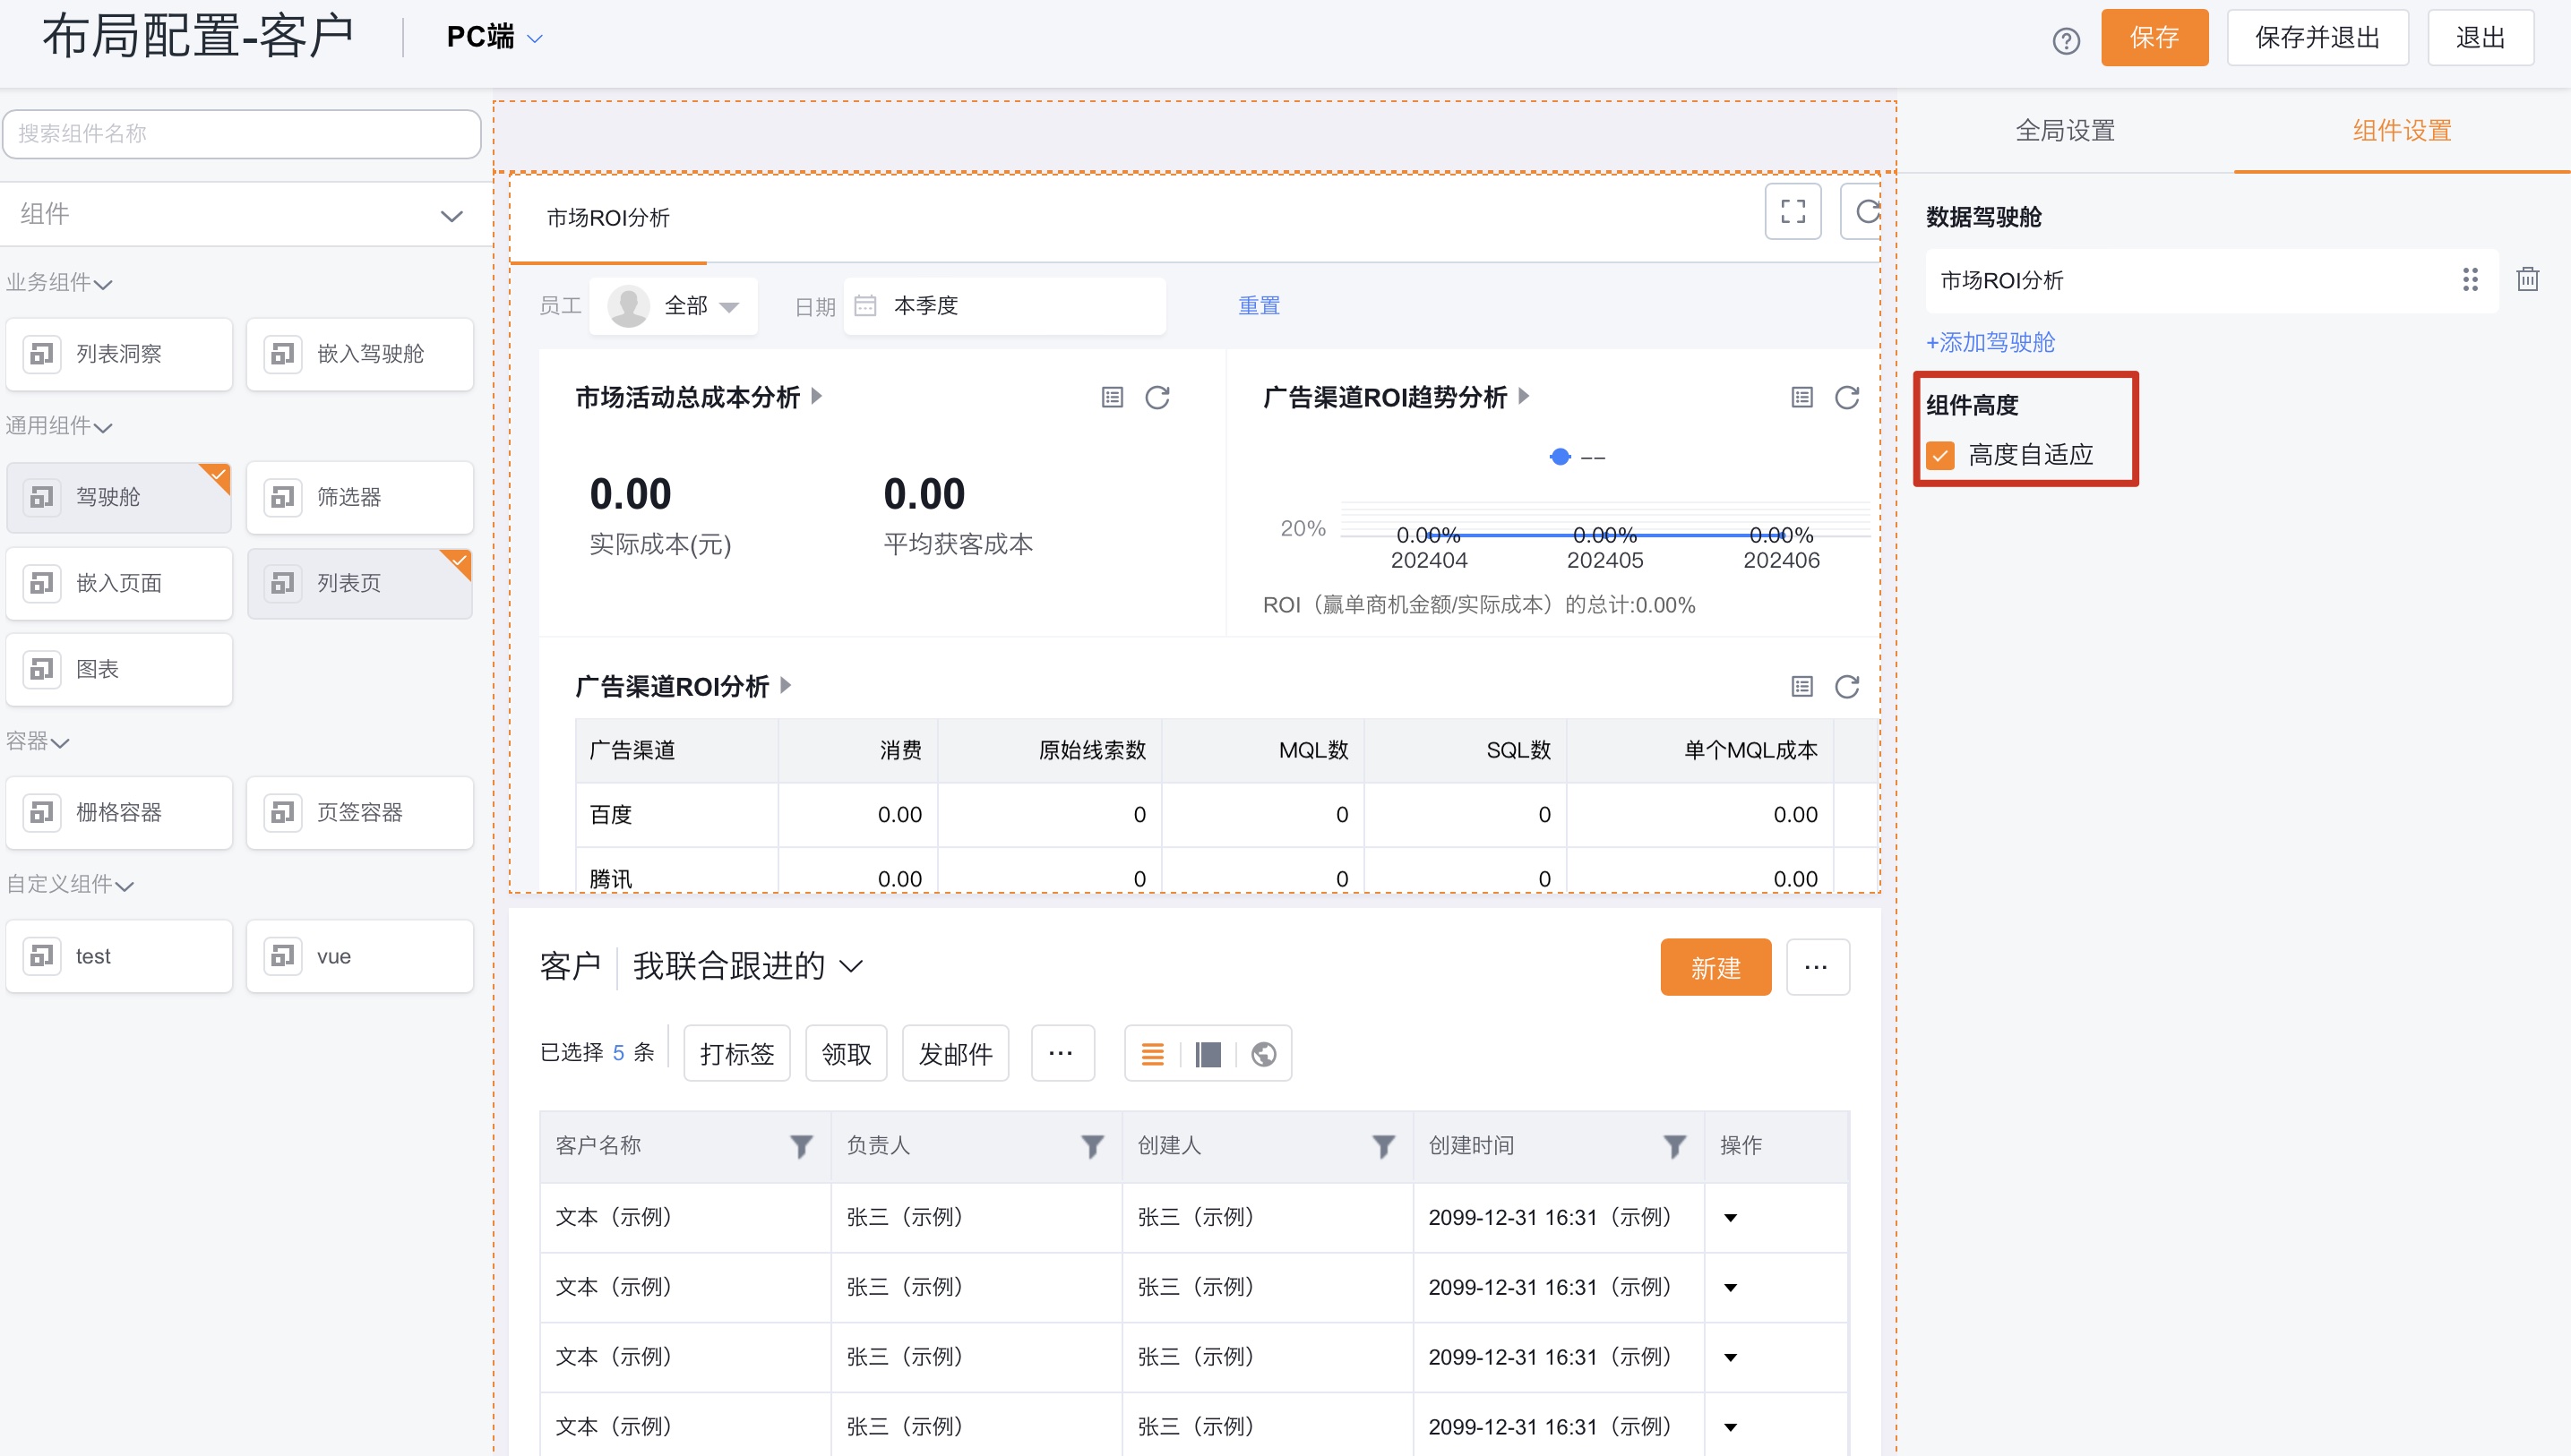Refresh the 市场活动总成本分析 card
The image size is (2571, 1456).
pos(1157,397)
